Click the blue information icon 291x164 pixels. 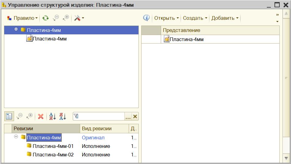146,18
